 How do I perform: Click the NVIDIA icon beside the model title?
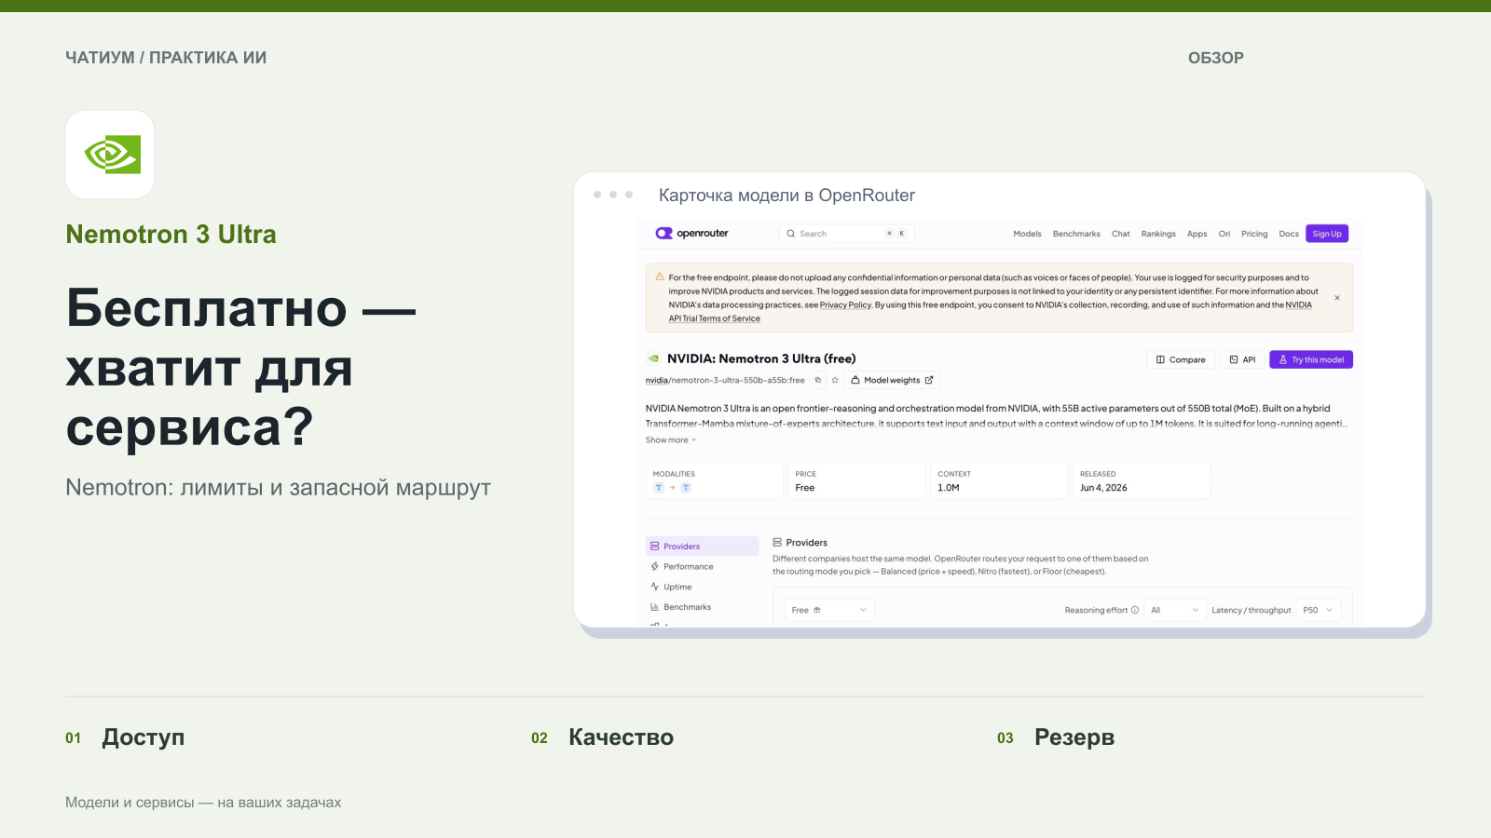[653, 358]
